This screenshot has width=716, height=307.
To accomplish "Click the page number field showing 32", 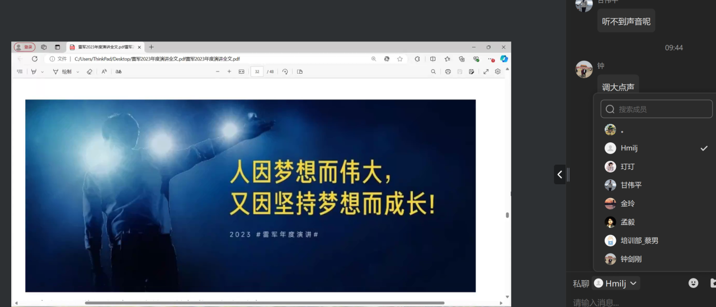I will tap(257, 71).
